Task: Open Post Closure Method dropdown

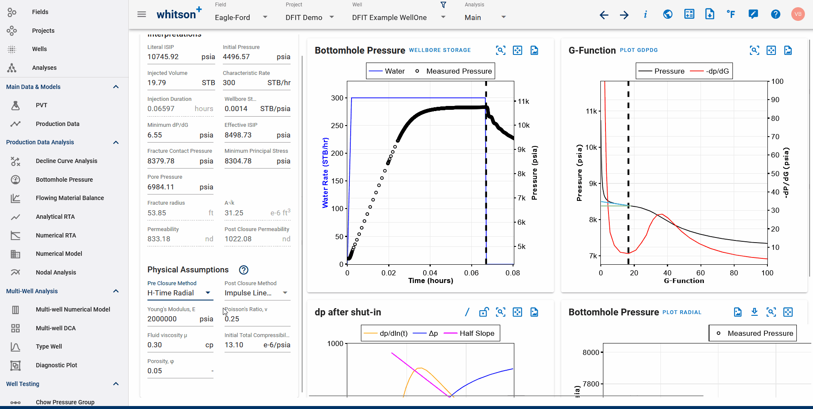Action: (x=257, y=293)
